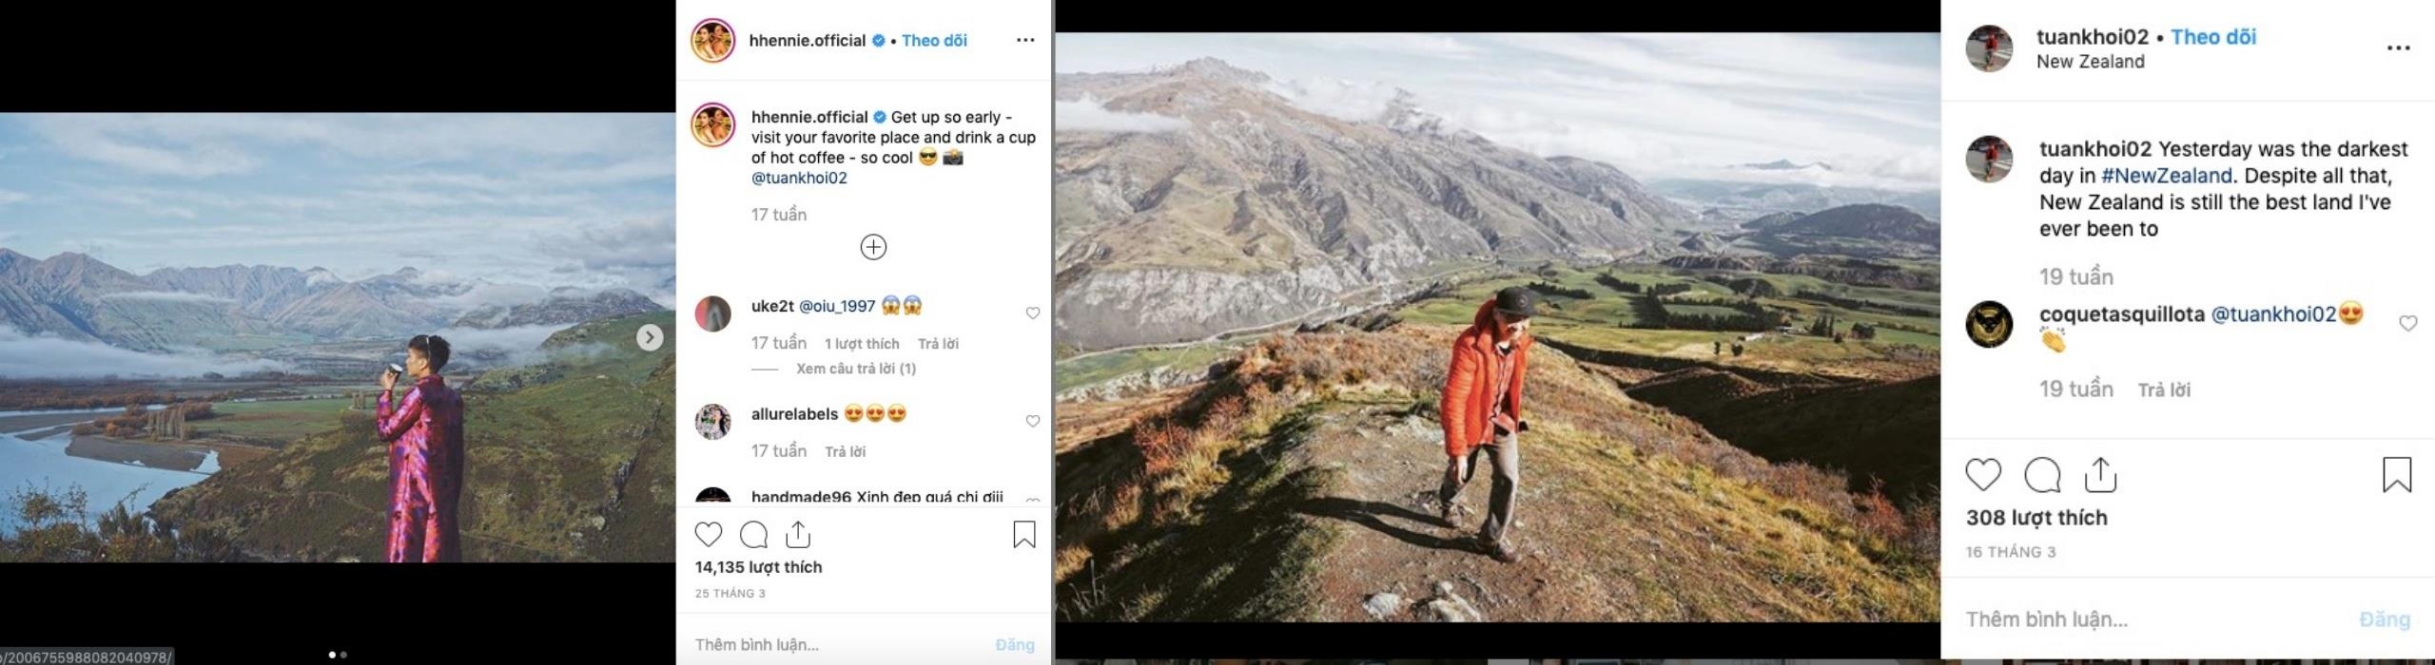Open the @tuankhoi02 mention in caption
The height and width of the screenshot is (665, 2435).
coord(799,178)
